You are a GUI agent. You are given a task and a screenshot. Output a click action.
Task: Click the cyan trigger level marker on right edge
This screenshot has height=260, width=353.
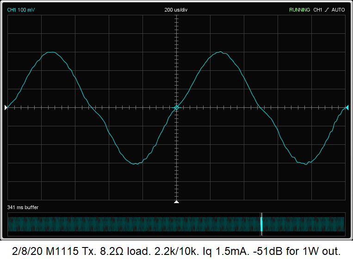347,108
